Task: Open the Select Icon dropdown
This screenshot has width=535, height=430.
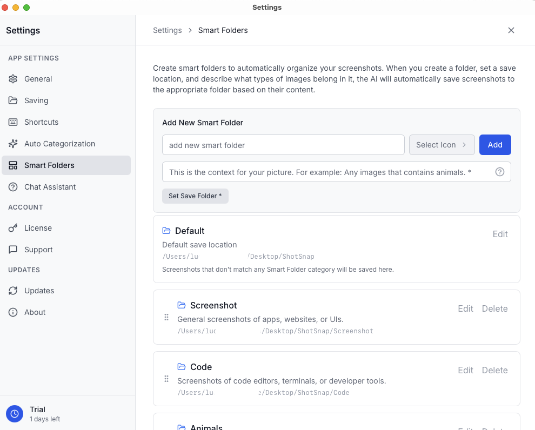Action: pyautogui.click(x=442, y=145)
